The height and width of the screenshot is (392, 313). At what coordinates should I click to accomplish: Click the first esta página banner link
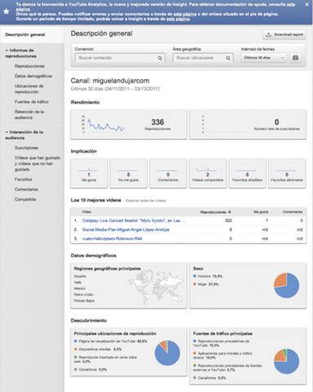tap(291, 4)
